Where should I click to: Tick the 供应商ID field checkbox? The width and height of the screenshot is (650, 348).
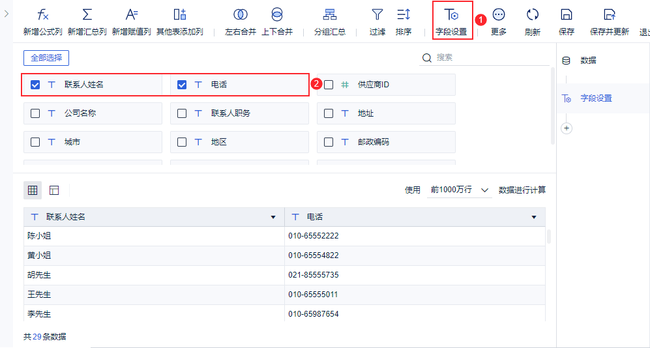[329, 85]
